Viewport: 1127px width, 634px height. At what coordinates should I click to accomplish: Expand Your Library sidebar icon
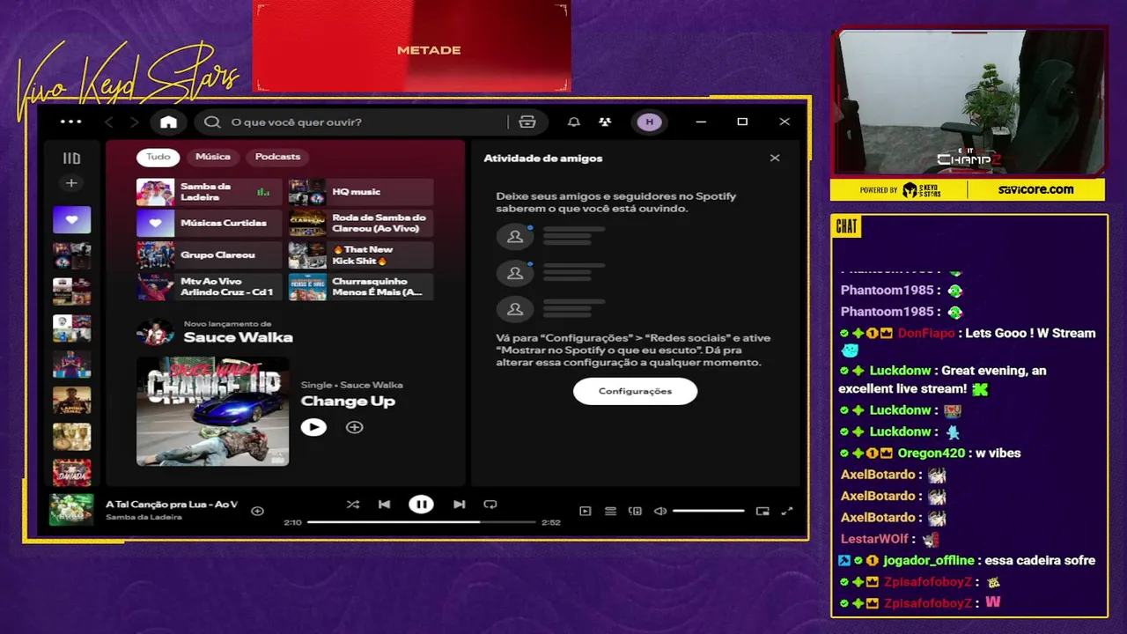[x=71, y=158]
